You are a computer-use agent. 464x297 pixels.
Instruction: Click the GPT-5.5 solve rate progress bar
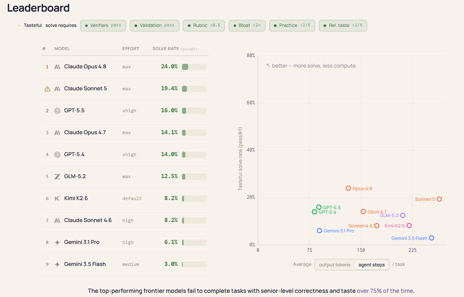[x=194, y=111]
